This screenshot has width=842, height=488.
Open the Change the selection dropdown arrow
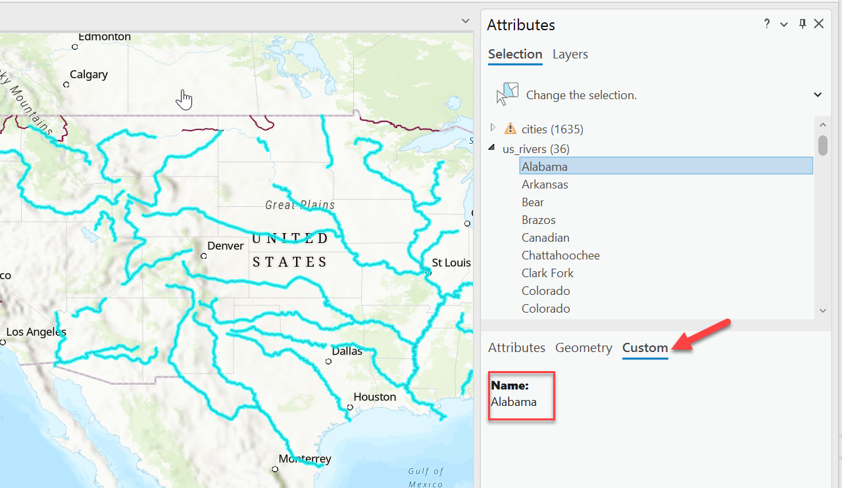pos(818,95)
